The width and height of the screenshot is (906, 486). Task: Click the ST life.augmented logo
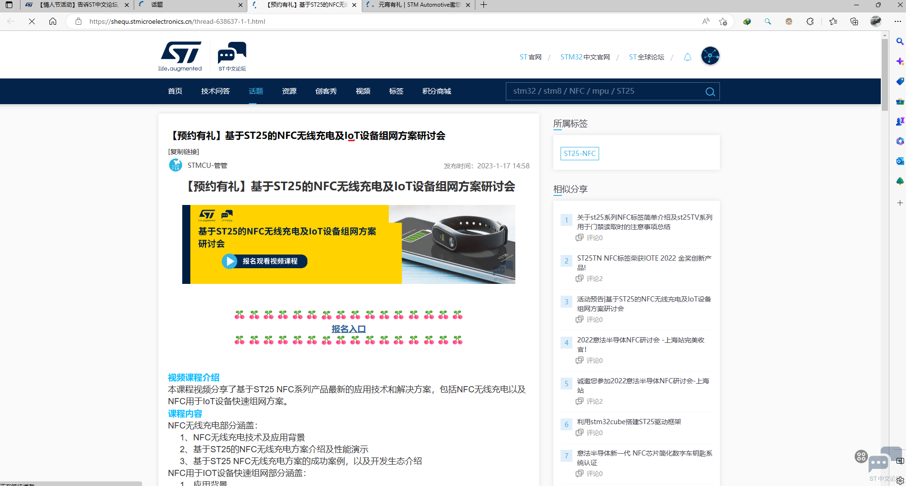[x=180, y=56]
